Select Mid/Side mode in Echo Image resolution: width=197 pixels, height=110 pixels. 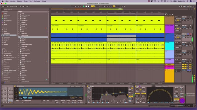(177, 102)
